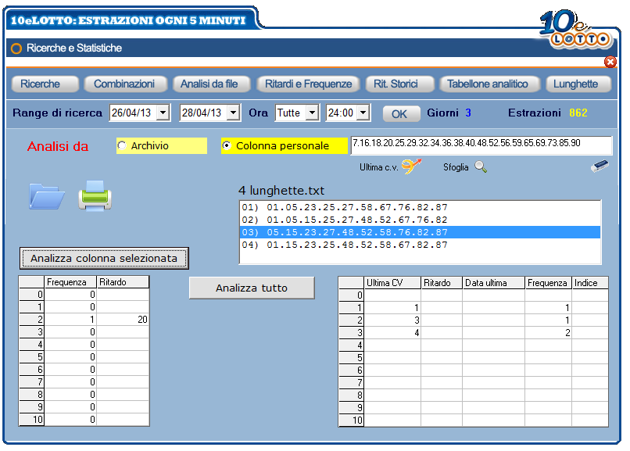Browse columns with the Sfoglia magnifier icon
630x451 pixels.
481,166
